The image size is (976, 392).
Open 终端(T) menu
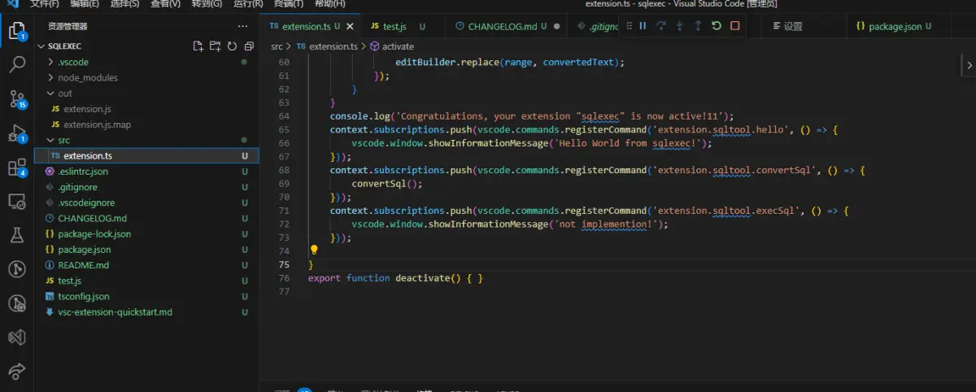coord(290,4)
